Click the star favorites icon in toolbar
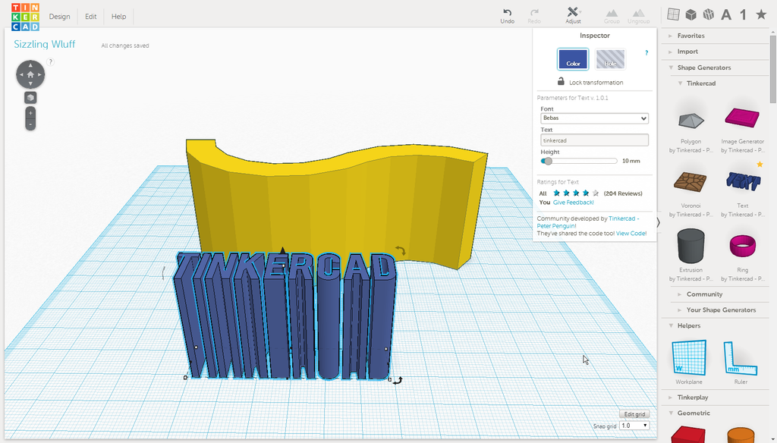Screen dimensions: 777x443 pos(760,14)
